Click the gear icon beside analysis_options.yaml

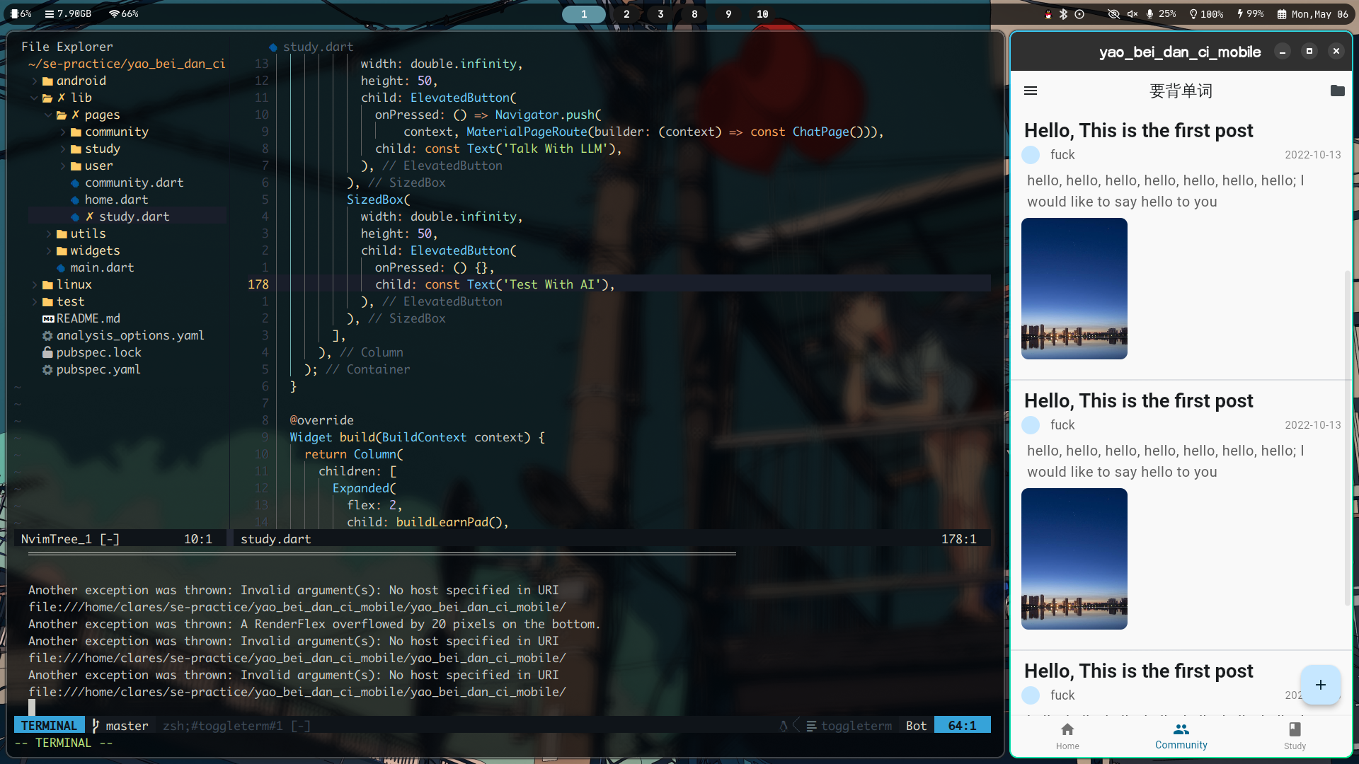[x=47, y=335]
